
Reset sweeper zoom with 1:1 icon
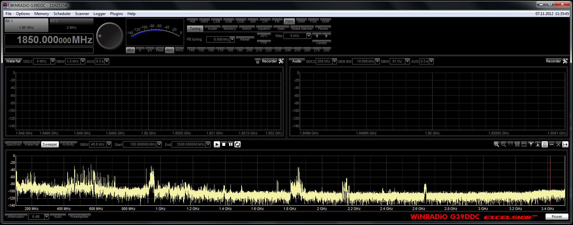510,144
